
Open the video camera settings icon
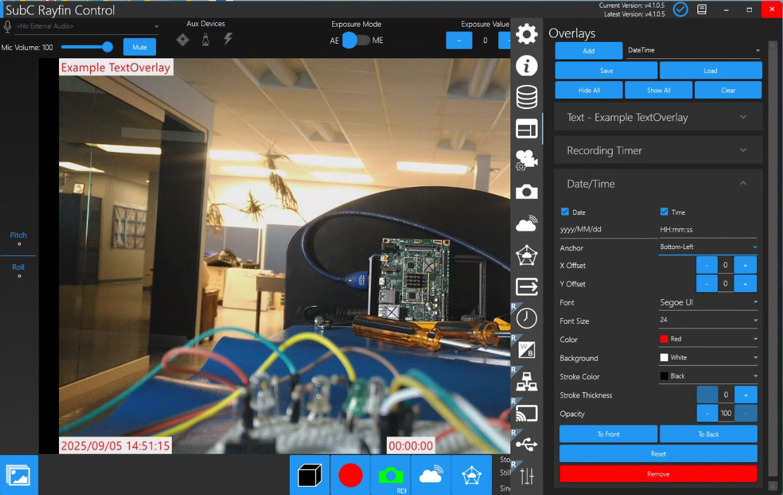[x=526, y=159]
